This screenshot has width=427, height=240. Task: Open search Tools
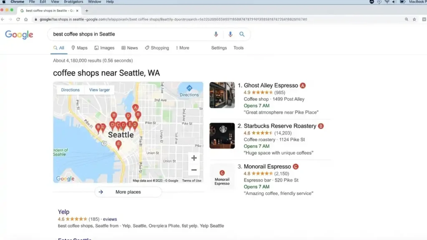point(238,48)
